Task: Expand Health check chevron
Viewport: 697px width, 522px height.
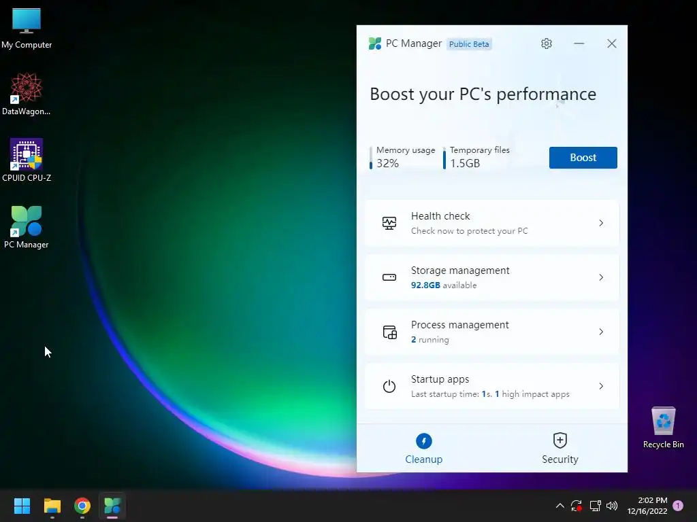Action: [x=601, y=223]
